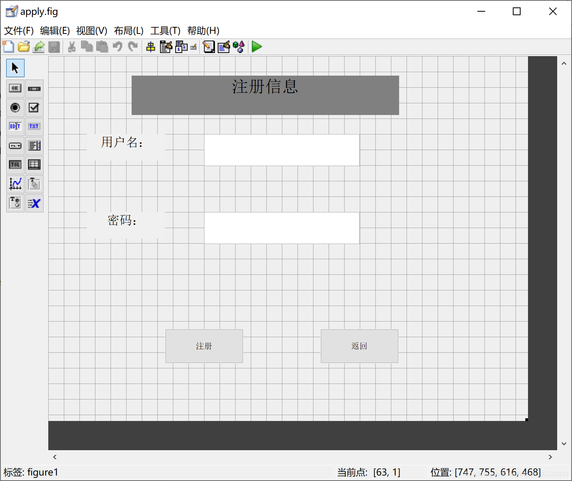Pick the Radio Button component

click(15, 108)
